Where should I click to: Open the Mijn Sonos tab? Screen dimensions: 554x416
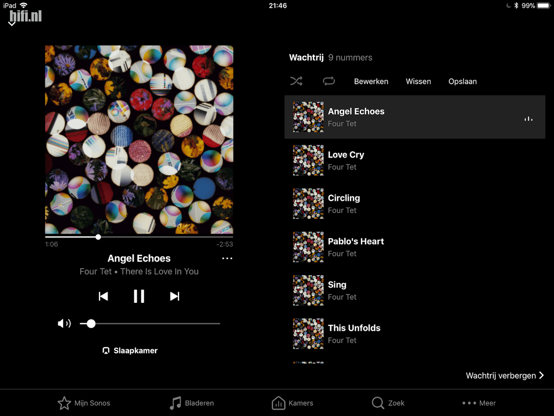tap(84, 403)
